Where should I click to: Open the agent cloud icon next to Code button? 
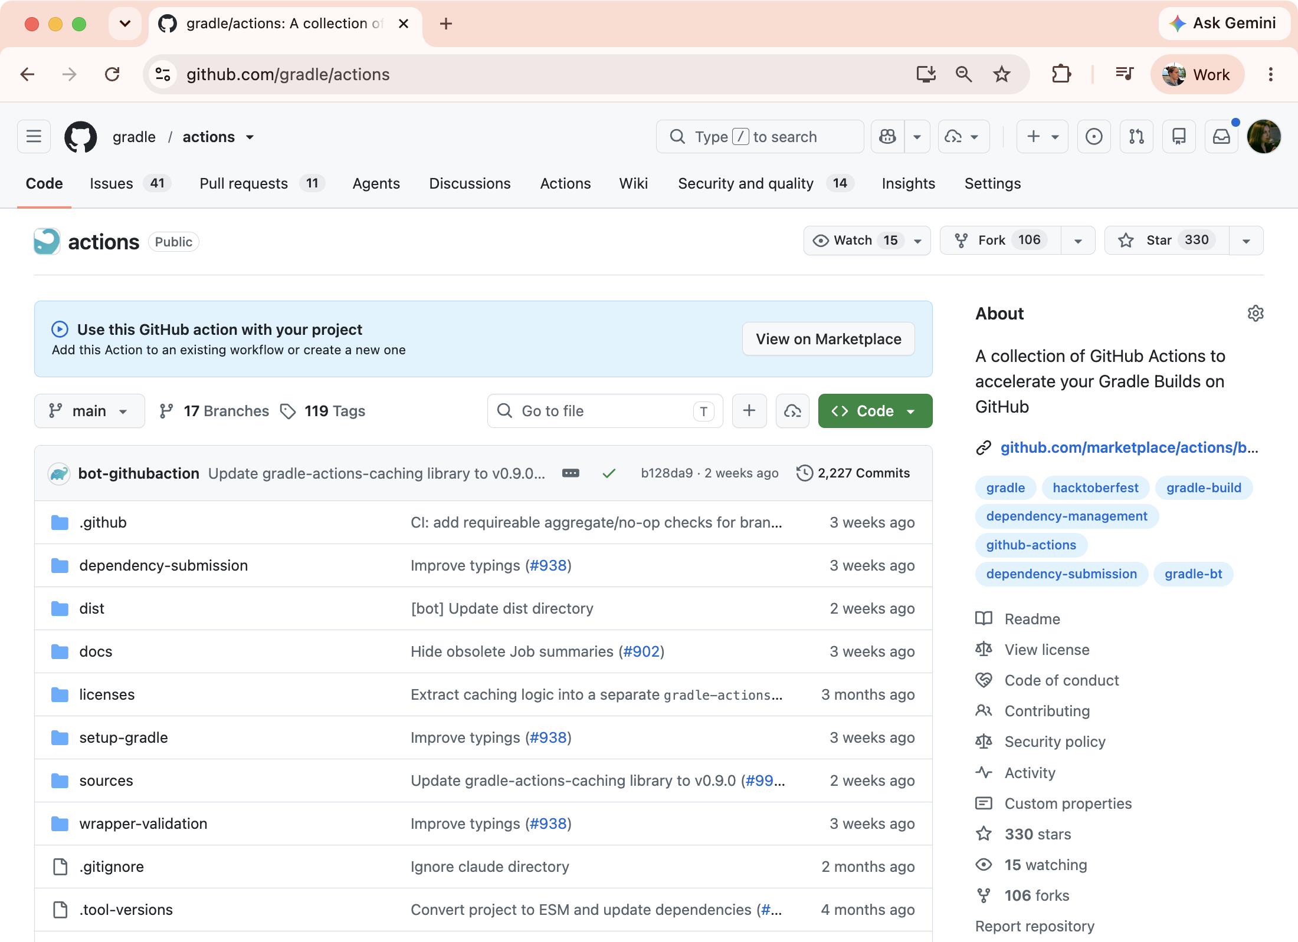[x=792, y=411]
